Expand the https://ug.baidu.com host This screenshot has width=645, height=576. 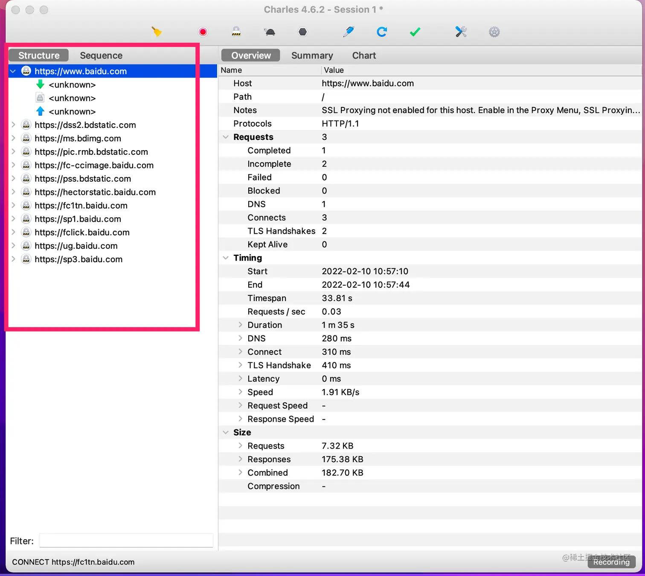pyautogui.click(x=13, y=246)
